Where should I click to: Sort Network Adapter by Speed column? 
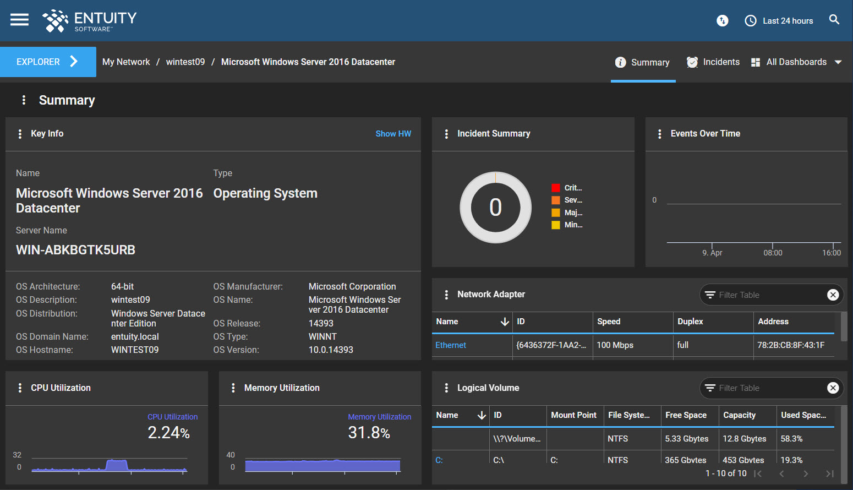pos(633,322)
